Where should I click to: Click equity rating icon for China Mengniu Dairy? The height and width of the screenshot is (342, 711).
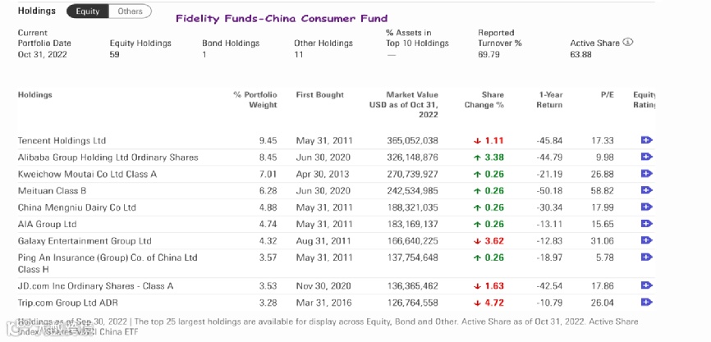pos(646,207)
